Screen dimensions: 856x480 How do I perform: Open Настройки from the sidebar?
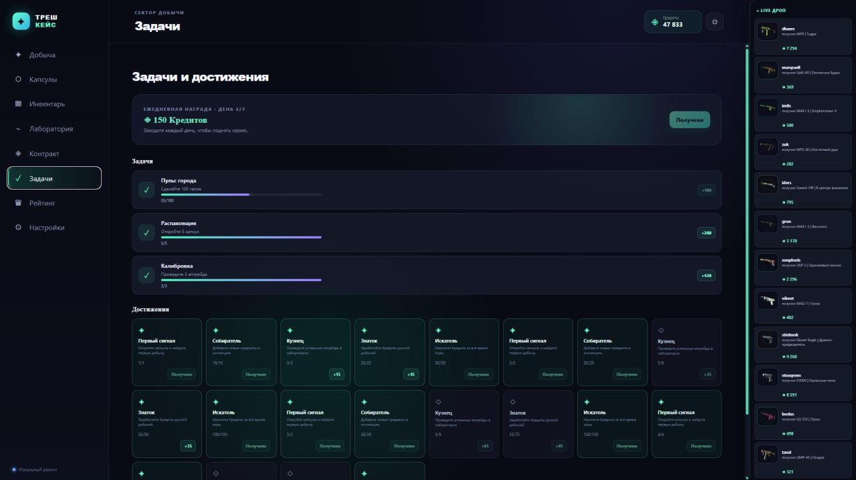[x=54, y=228]
